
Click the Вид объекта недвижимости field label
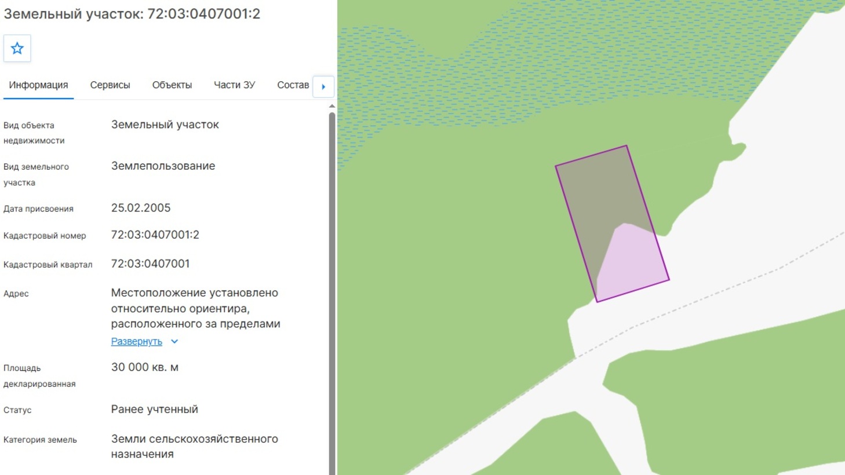tap(34, 133)
